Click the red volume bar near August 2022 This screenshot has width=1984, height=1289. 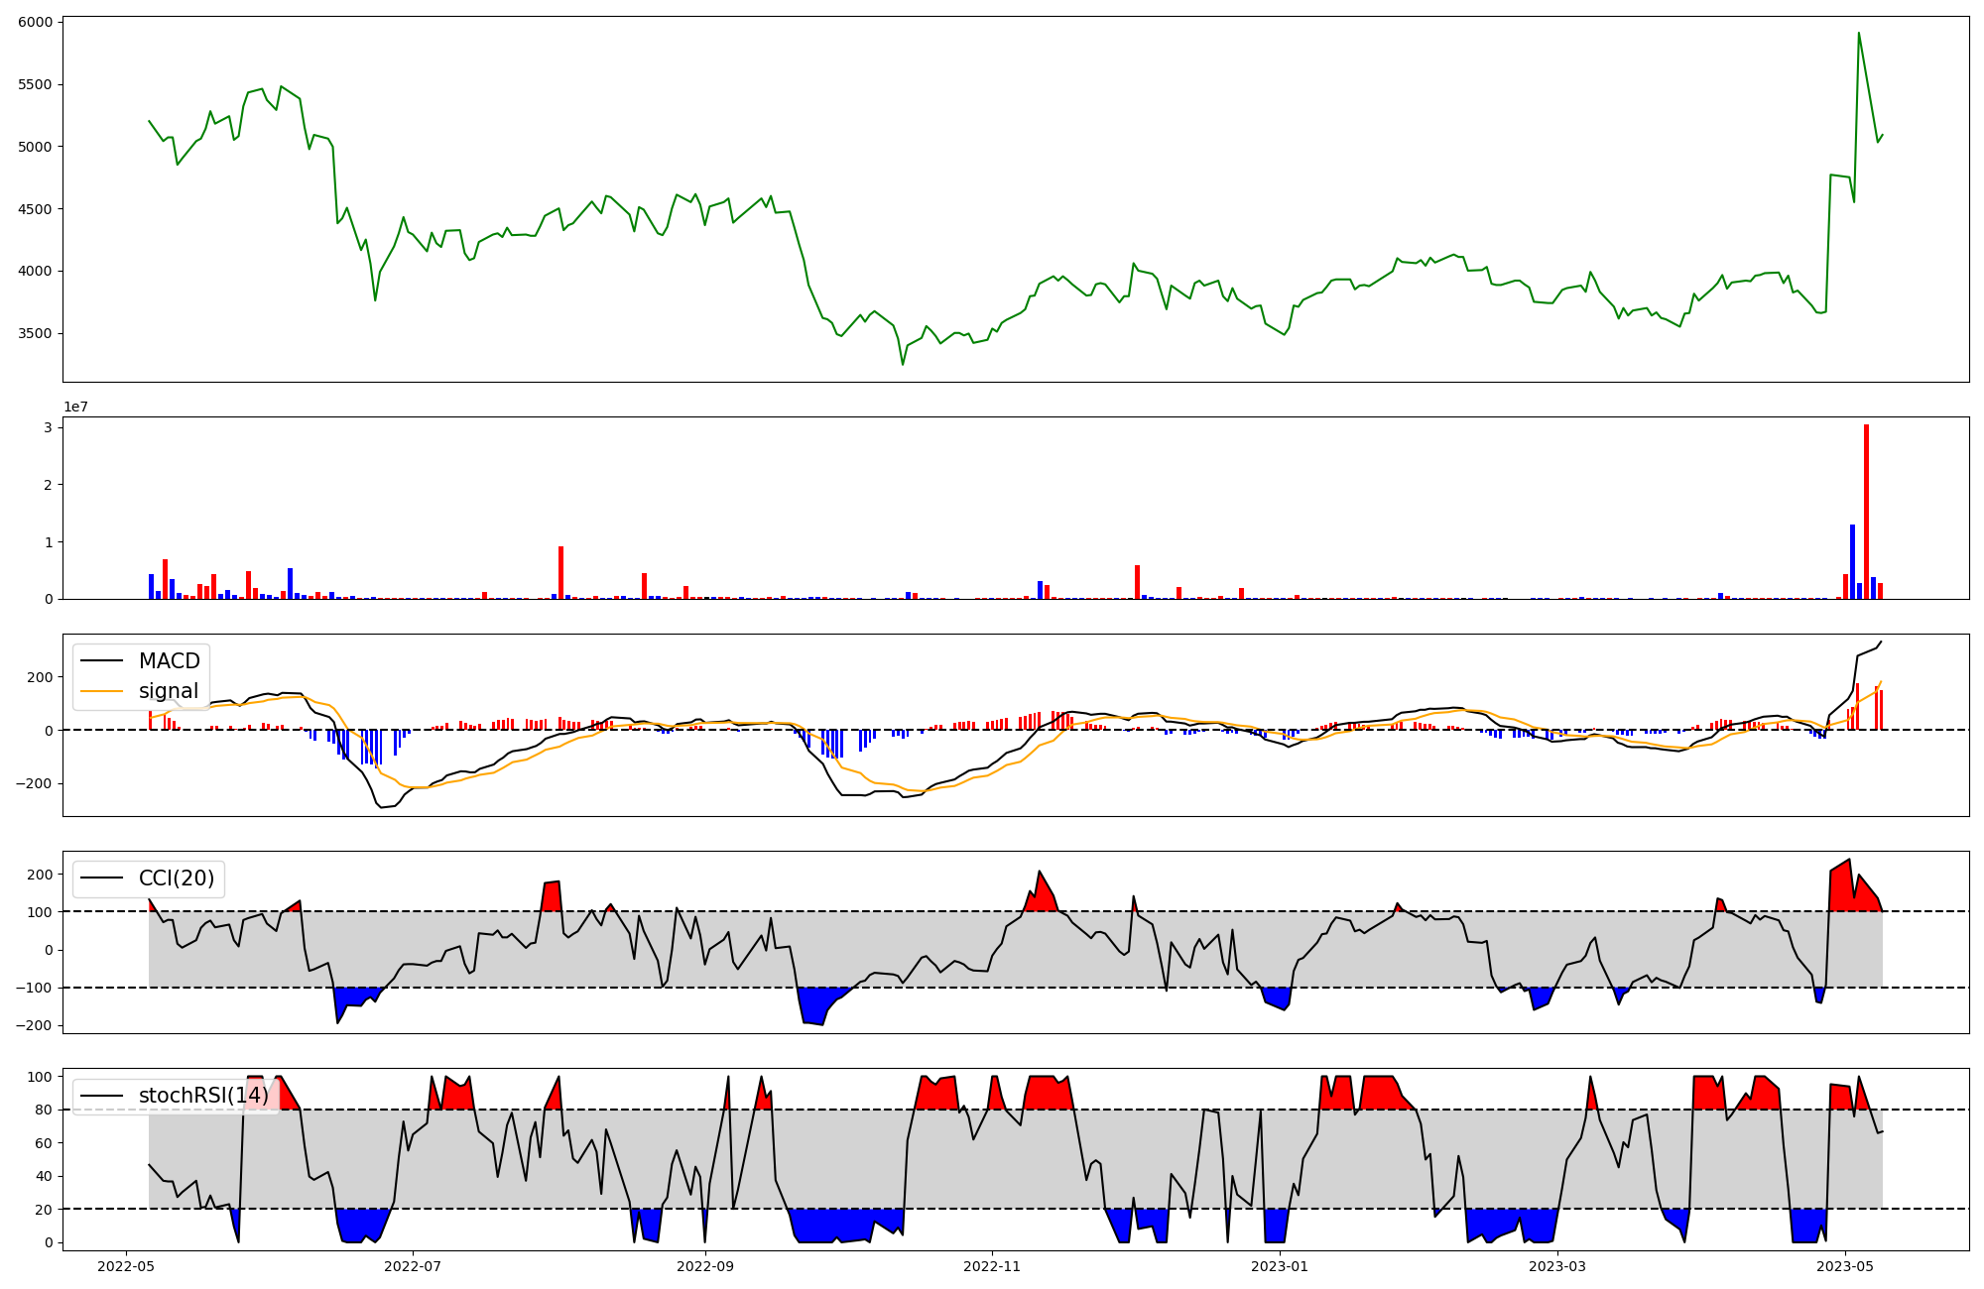(560, 572)
